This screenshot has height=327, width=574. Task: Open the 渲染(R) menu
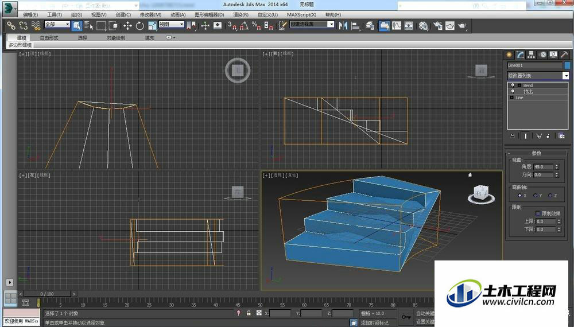[x=241, y=15]
